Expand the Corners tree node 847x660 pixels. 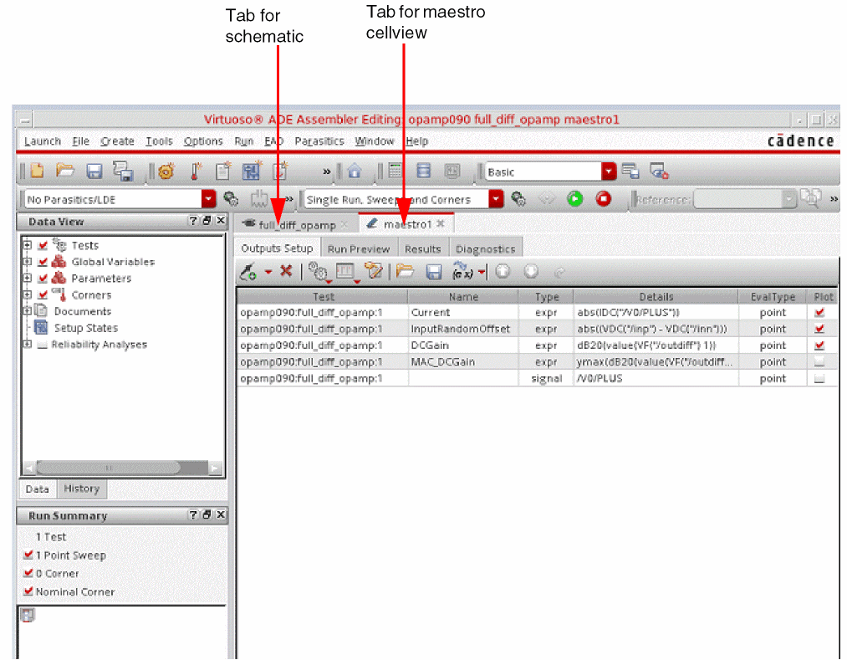27,294
